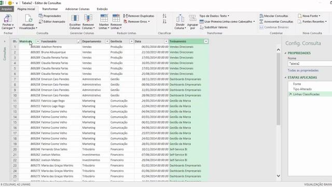Click the scroll down arrow of the grid

pos(278,176)
